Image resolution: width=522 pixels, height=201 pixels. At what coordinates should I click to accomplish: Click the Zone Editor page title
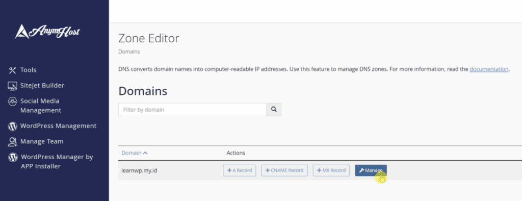click(x=149, y=39)
